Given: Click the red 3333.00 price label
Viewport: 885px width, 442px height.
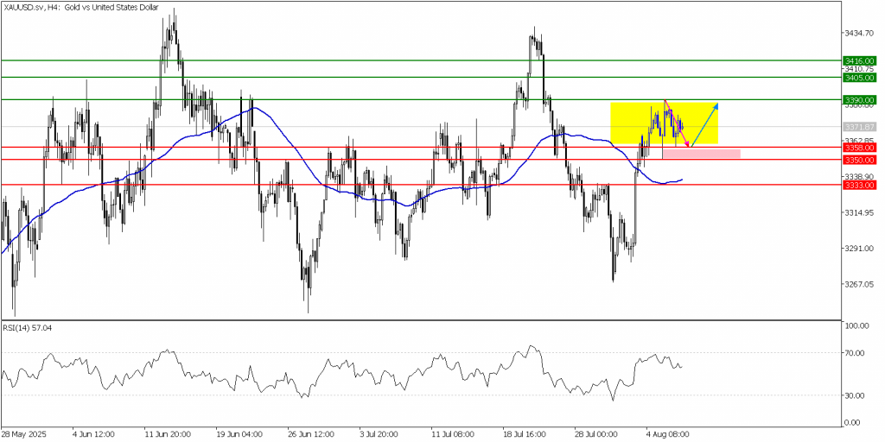Looking at the screenshot, I should (862, 185).
